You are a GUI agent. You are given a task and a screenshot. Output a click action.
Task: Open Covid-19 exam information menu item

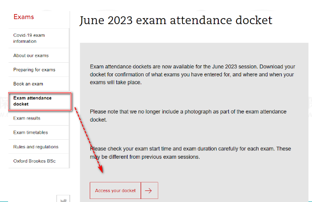point(29,39)
